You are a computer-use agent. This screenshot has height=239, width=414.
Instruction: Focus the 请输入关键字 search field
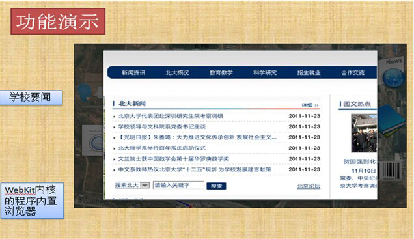coord(178,185)
